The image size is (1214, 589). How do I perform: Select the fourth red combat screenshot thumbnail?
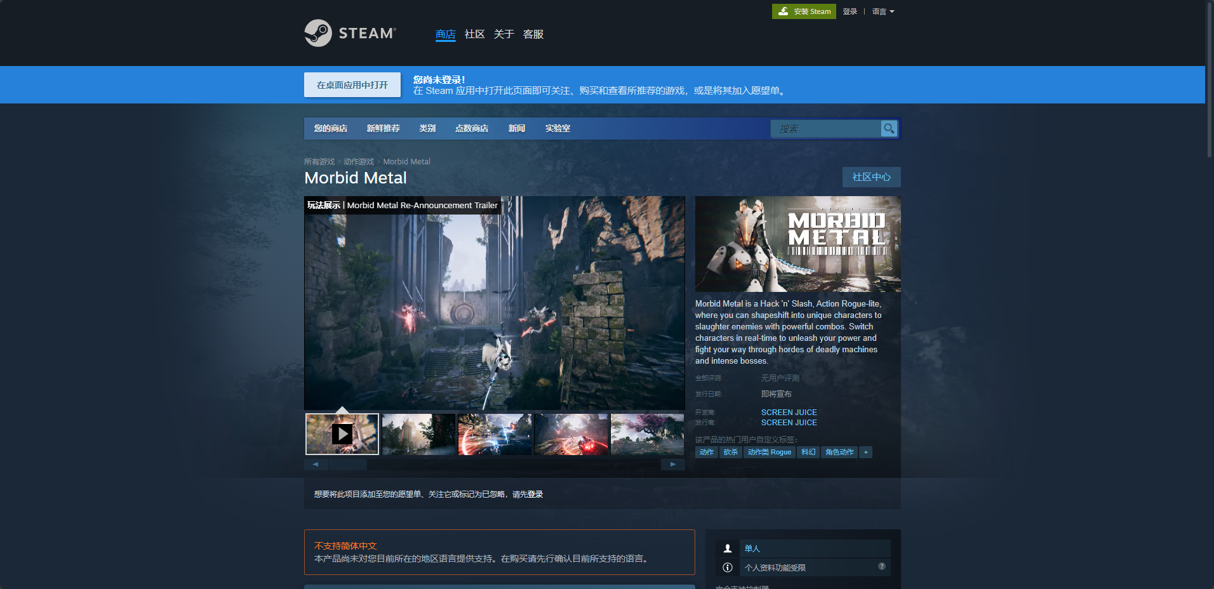[x=571, y=434]
